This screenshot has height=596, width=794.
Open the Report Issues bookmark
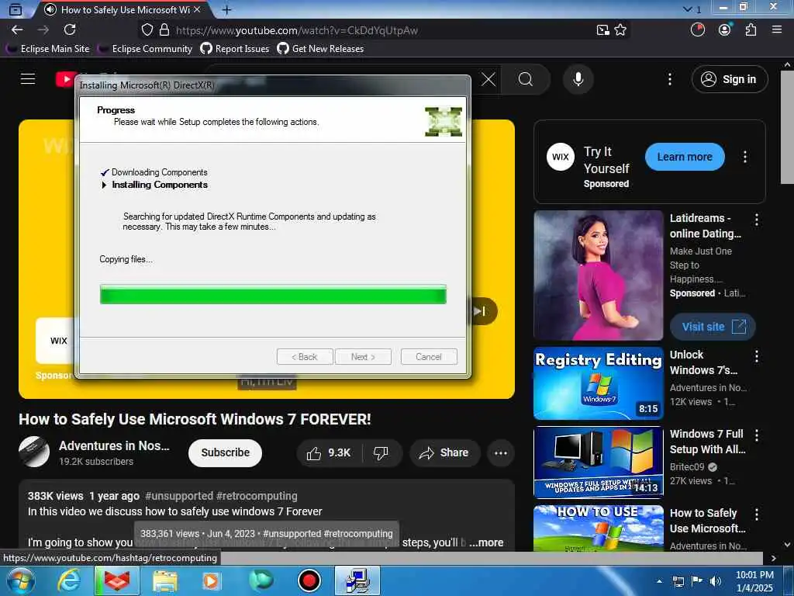point(235,49)
